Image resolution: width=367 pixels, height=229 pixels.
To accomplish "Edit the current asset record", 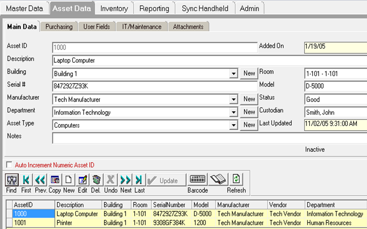I will pyautogui.click(x=83, y=180).
